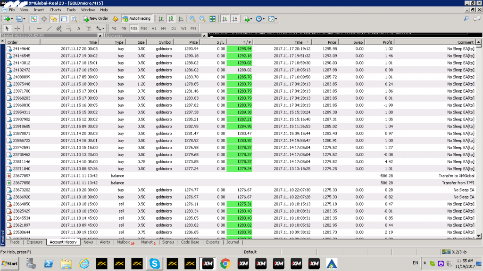Toggle Auto Scroll chart icon
This screenshot has width=483, height=271.
[225, 19]
